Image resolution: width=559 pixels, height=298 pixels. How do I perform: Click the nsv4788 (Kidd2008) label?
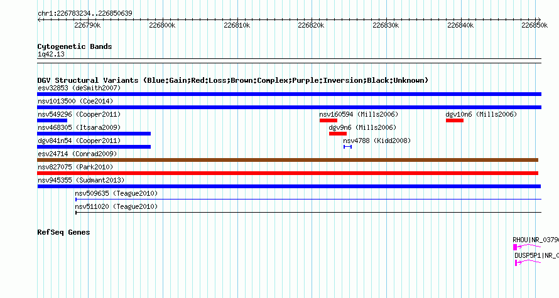coord(377,141)
